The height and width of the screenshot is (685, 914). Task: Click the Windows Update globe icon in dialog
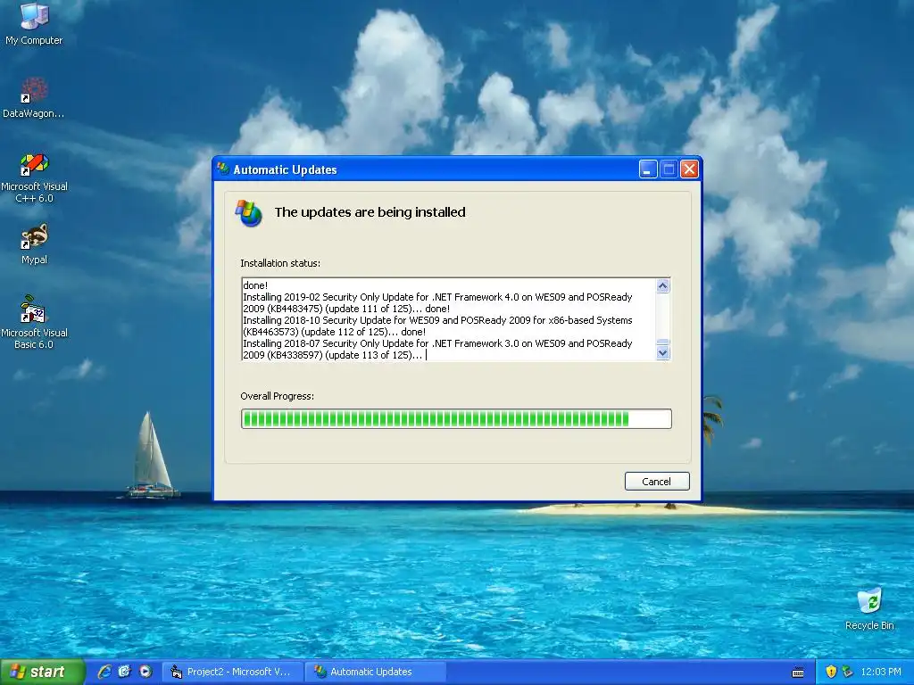click(249, 212)
